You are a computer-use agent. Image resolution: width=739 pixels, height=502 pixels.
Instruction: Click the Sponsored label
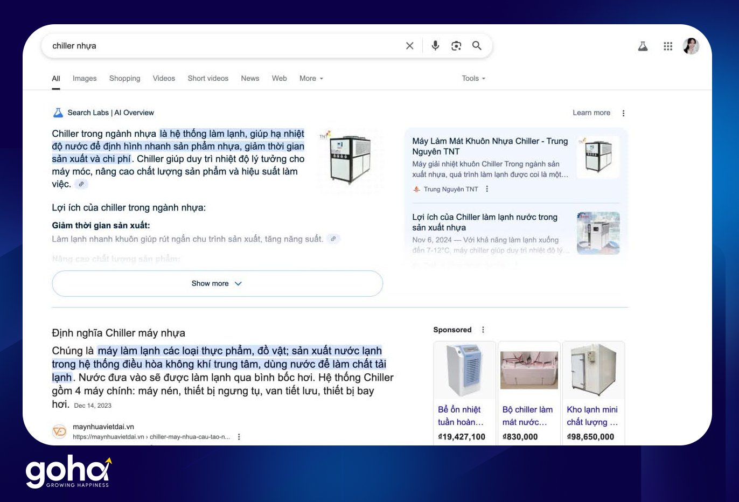pyautogui.click(x=452, y=330)
